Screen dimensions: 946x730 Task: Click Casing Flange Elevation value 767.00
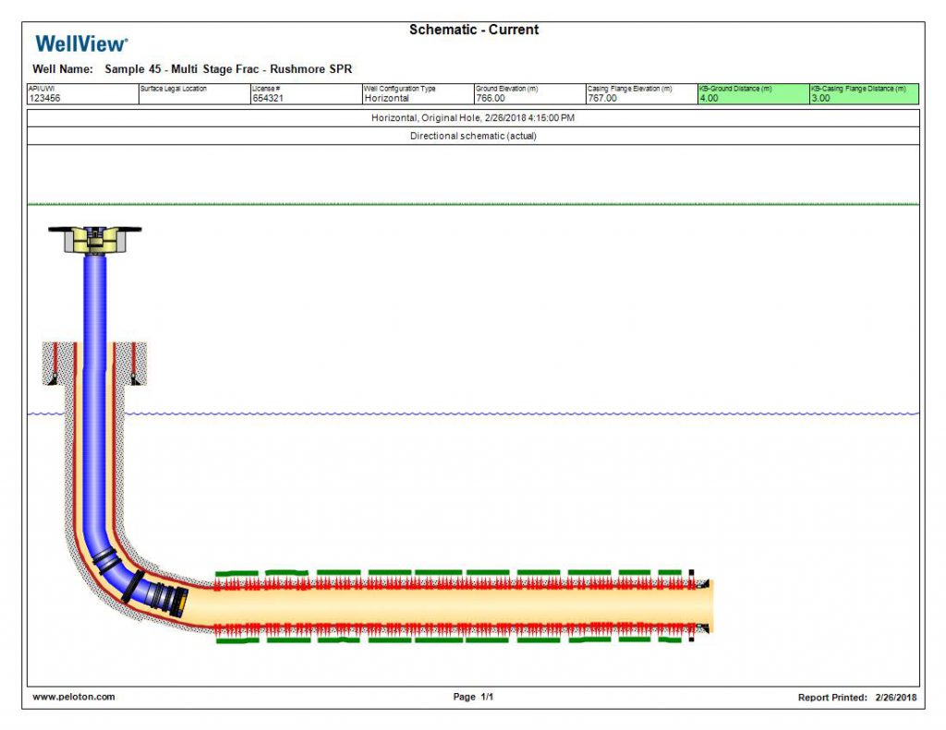coord(602,98)
